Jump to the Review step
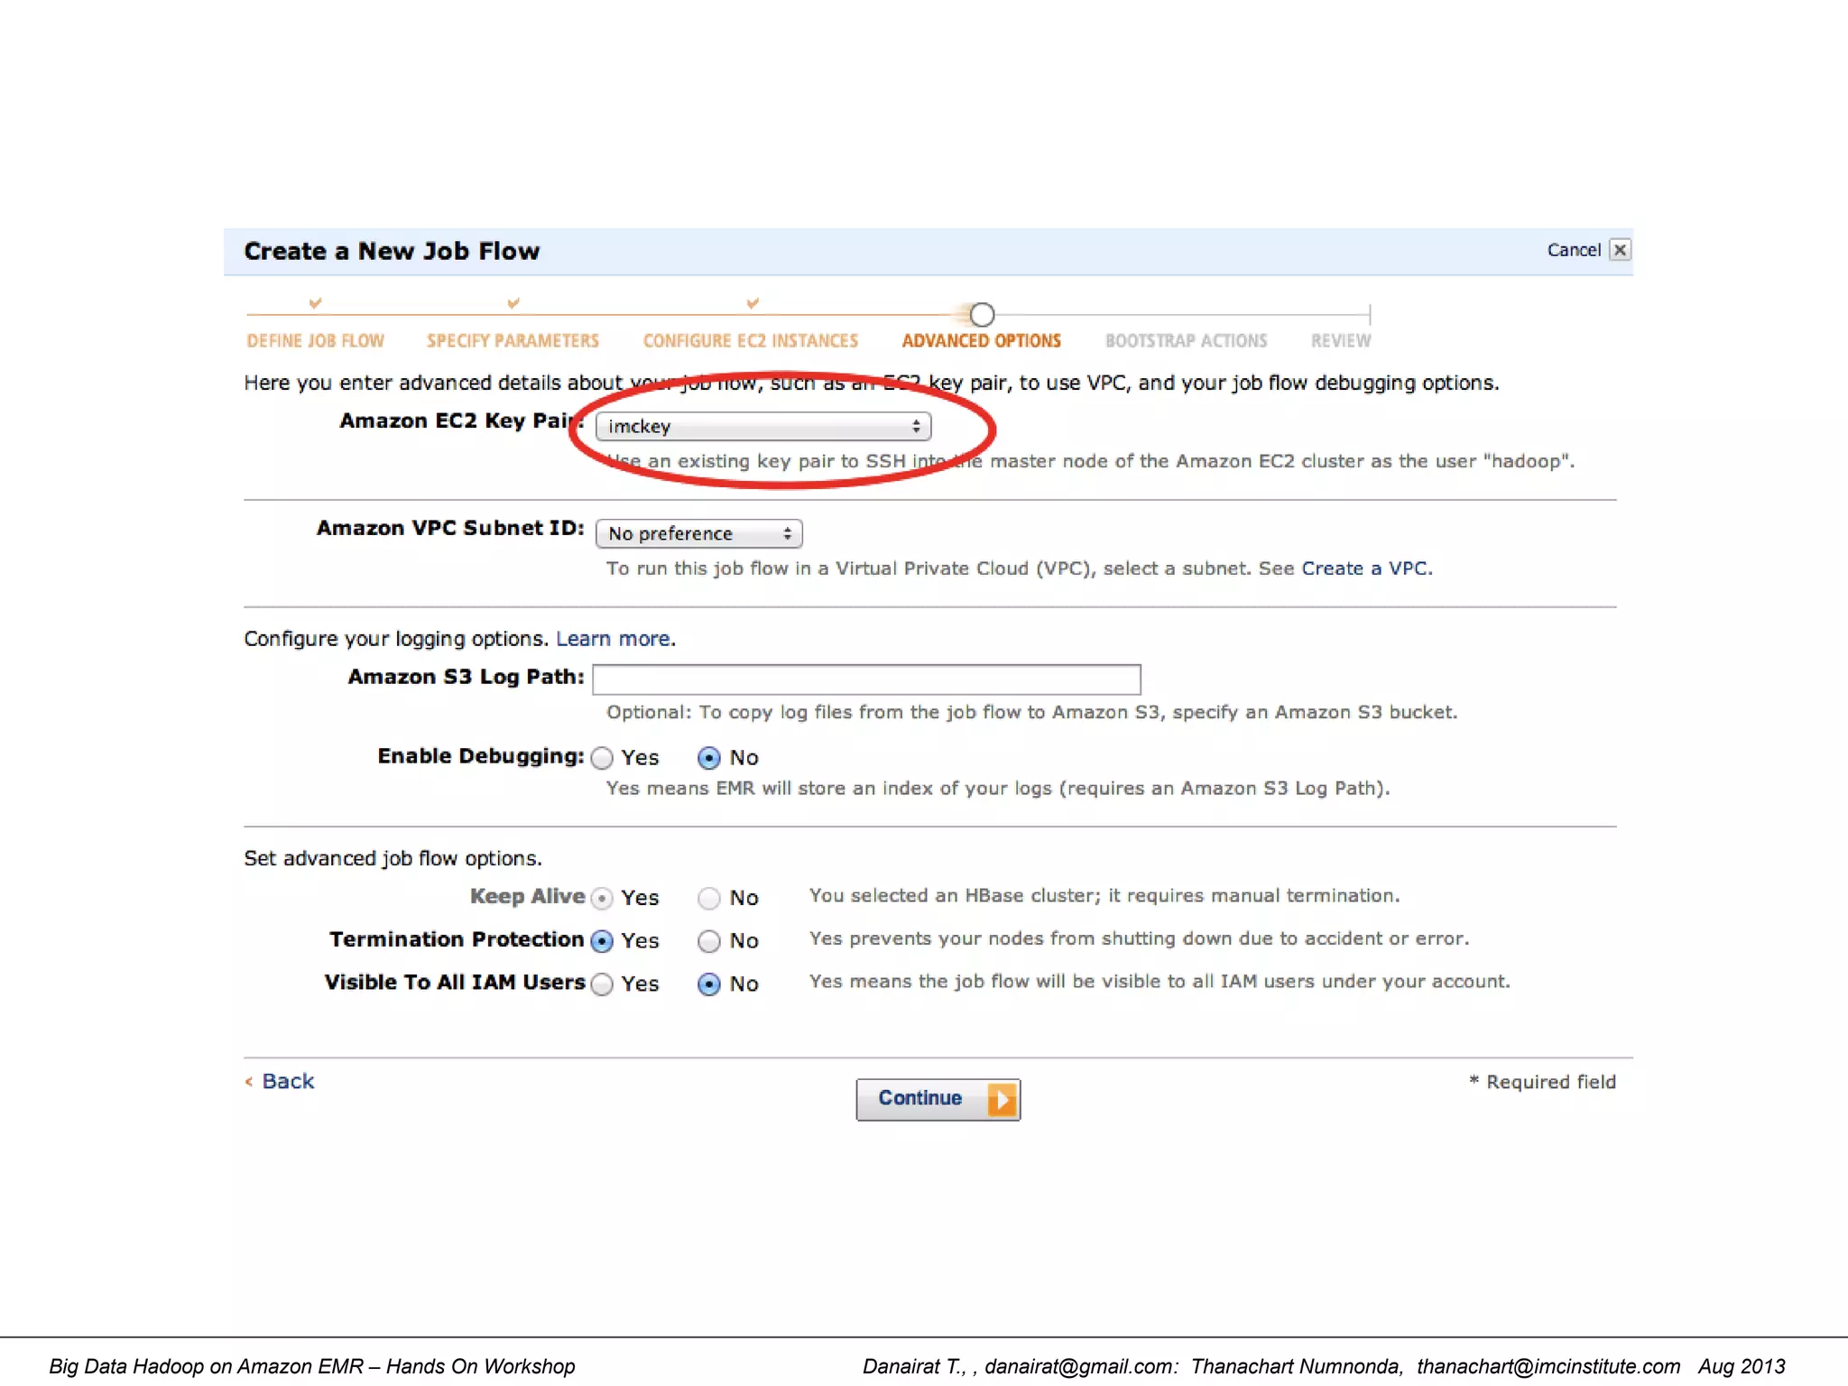This screenshot has height=1386, width=1848. tap(1340, 341)
